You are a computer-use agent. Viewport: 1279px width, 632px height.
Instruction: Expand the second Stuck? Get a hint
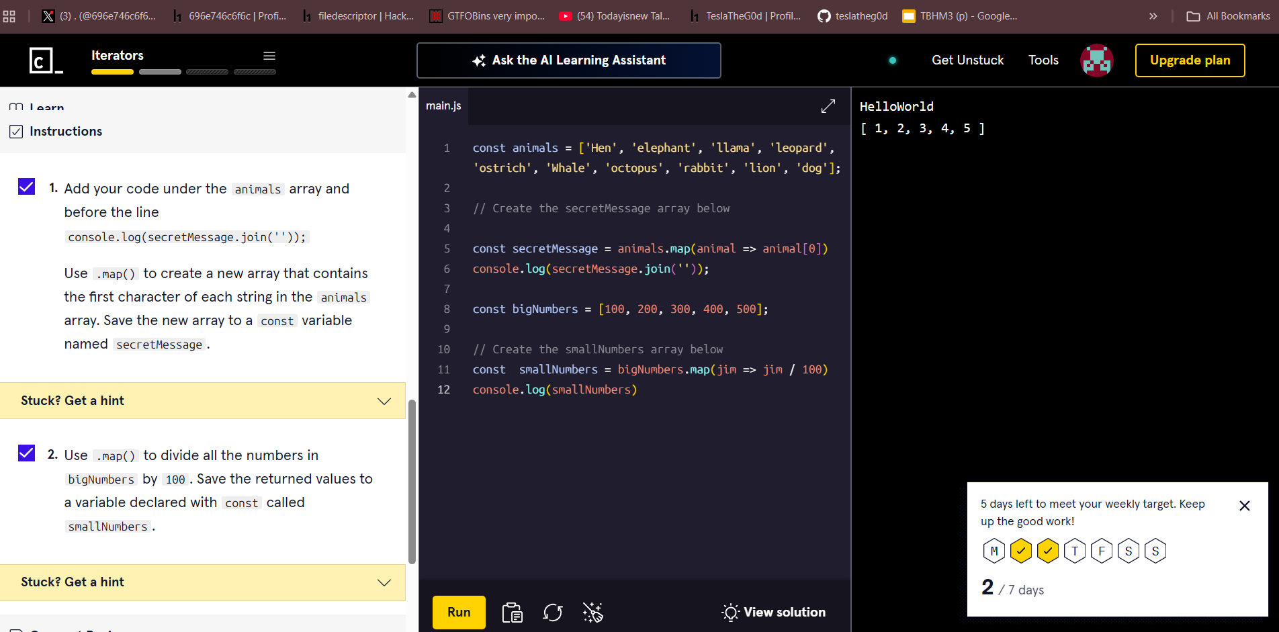click(203, 582)
